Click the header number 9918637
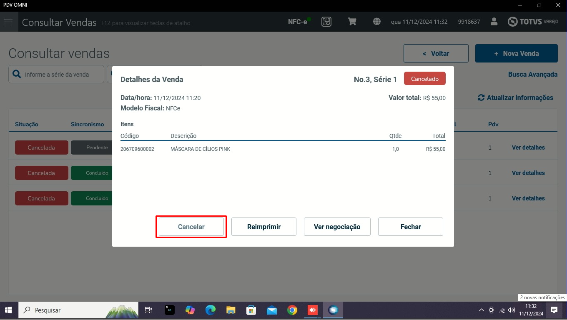 [469, 22]
